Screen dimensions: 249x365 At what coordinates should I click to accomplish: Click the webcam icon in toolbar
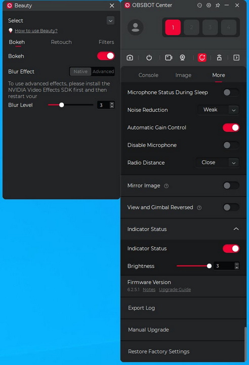183,57
